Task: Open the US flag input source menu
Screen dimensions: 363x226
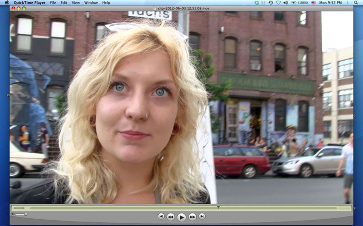Action: (x=313, y=3)
